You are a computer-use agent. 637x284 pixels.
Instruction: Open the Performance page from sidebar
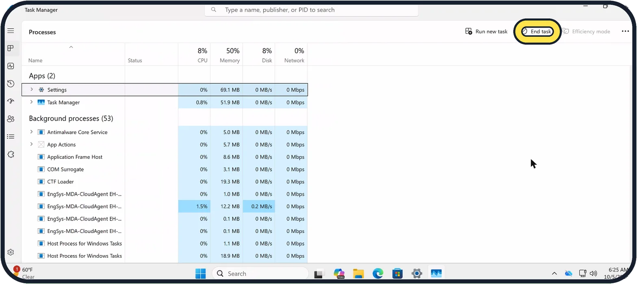[11, 66]
